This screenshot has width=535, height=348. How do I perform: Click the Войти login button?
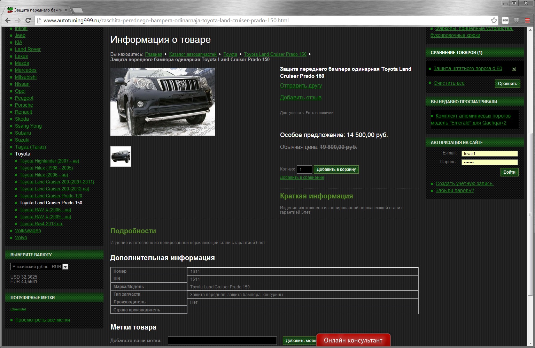[509, 172]
